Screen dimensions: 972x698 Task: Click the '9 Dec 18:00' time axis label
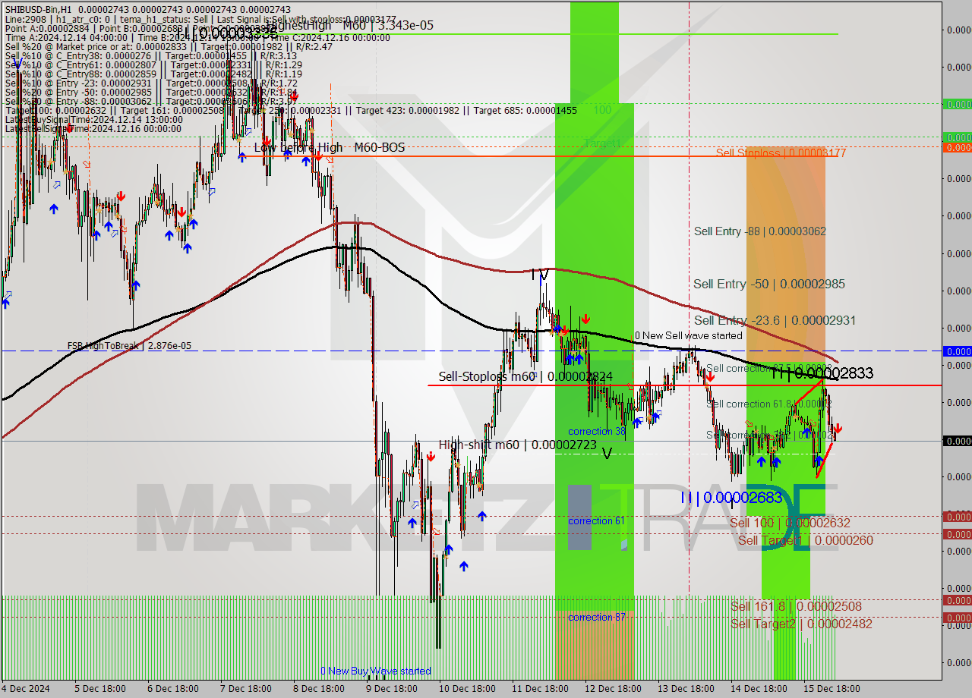(x=393, y=689)
